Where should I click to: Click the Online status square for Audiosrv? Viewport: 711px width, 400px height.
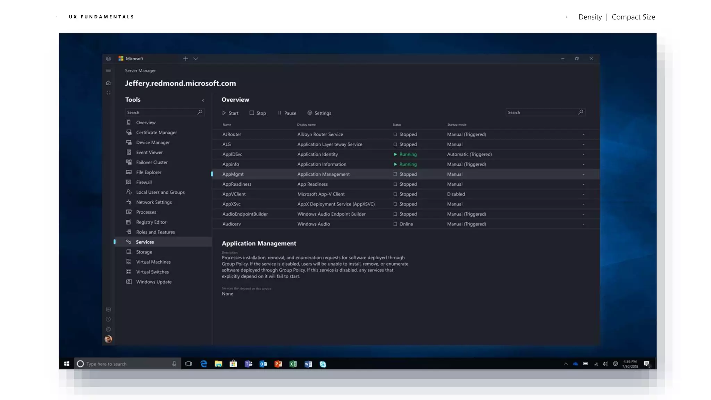coord(395,224)
